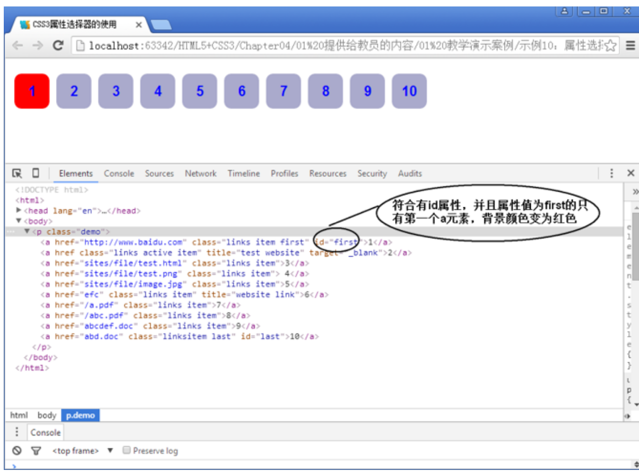Click the page link button 2
The image size is (639, 471).
74,91
